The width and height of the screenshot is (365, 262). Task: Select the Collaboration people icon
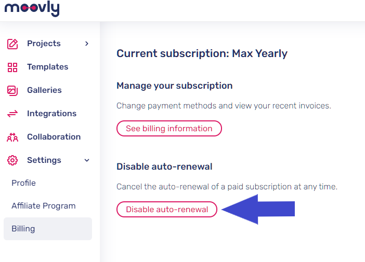pos(12,137)
